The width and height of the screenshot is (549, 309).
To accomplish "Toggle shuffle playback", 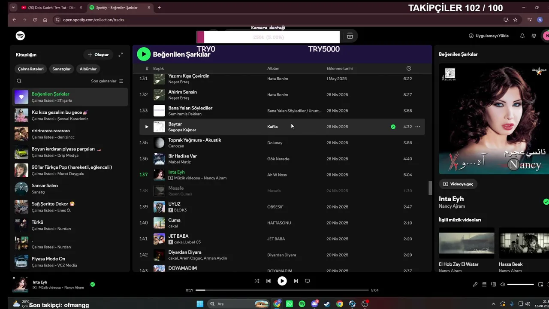I will (x=256, y=281).
